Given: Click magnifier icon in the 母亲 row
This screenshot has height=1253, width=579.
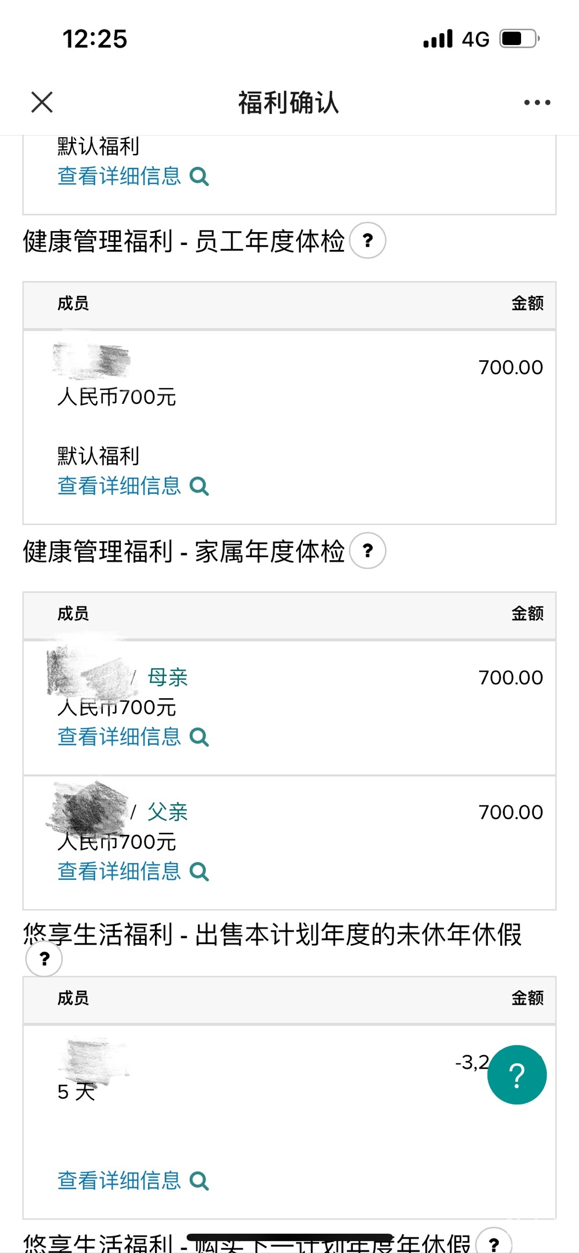Looking at the screenshot, I should coord(199,737).
